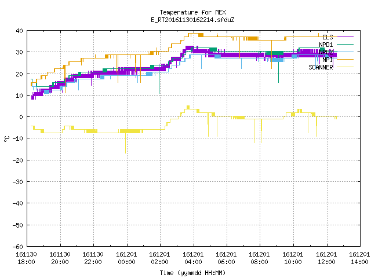Screen dimensions: 371x278
Task: Click the y-axis label -50
Action: pyautogui.click(x=18, y=225)
